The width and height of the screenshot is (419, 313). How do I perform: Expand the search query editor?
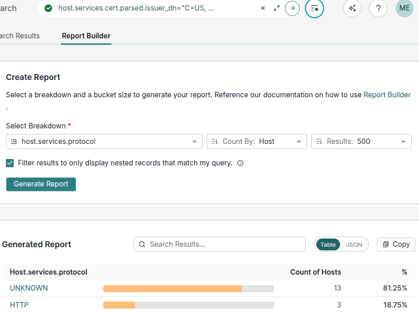tap(277, 8)
